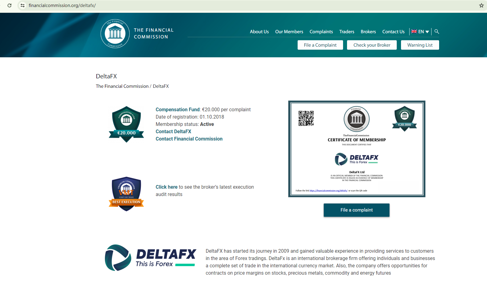The image size is (487, 285).
Task: Click the VMT Best Execution badge
Action: [x=126, y=194]
